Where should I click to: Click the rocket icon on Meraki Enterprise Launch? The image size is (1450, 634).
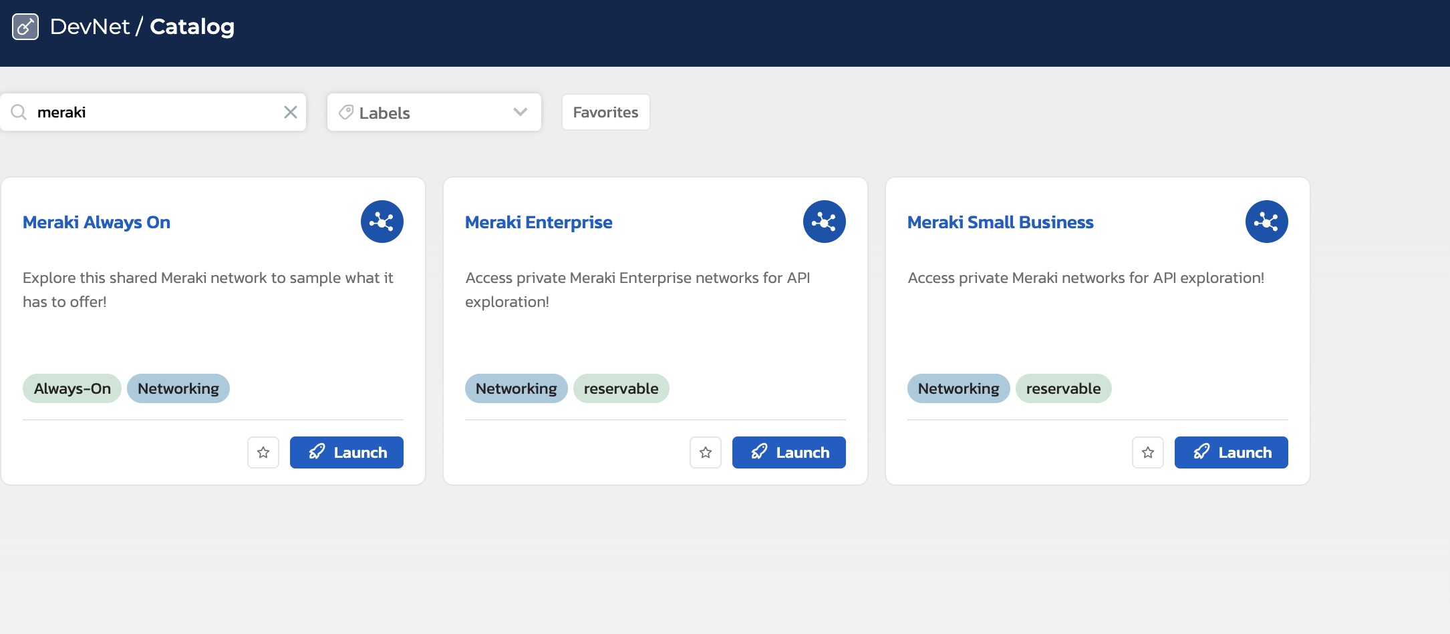(x=760, y=452)
